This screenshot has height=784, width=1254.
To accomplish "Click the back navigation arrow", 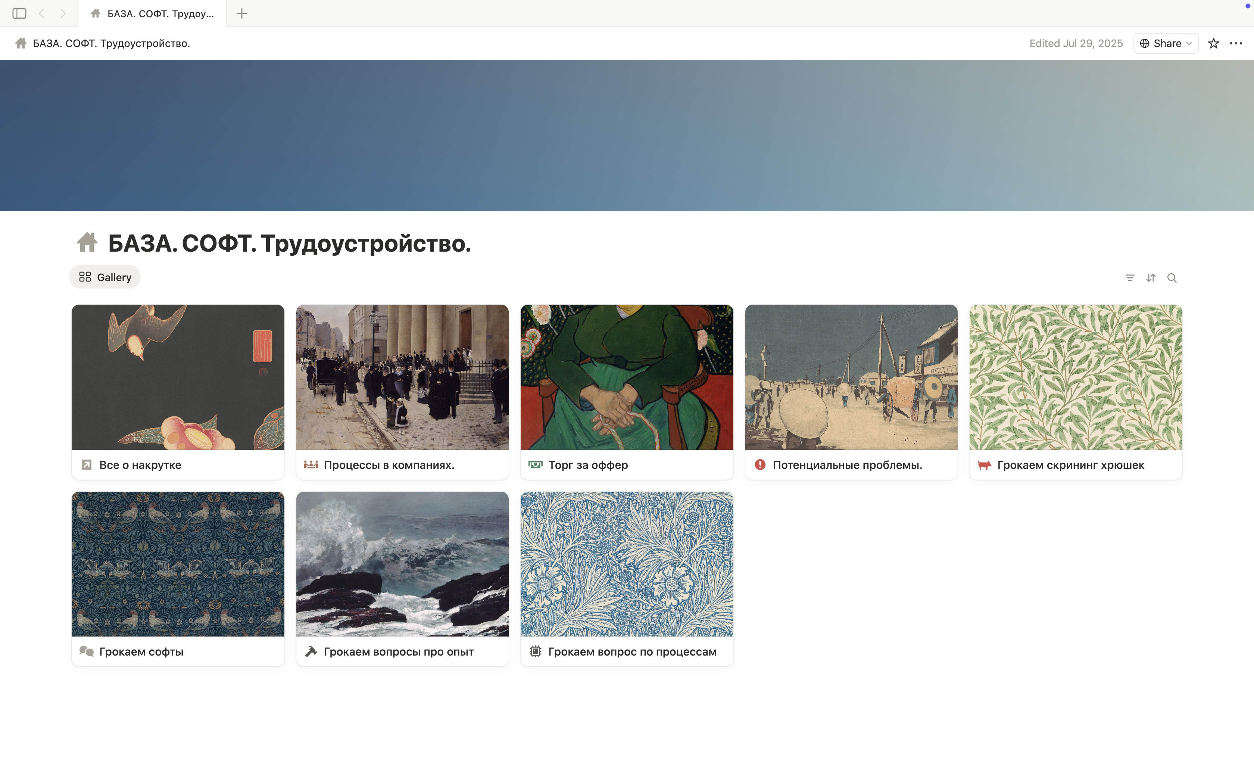I will pyautogui.click(x=41, y=13).
